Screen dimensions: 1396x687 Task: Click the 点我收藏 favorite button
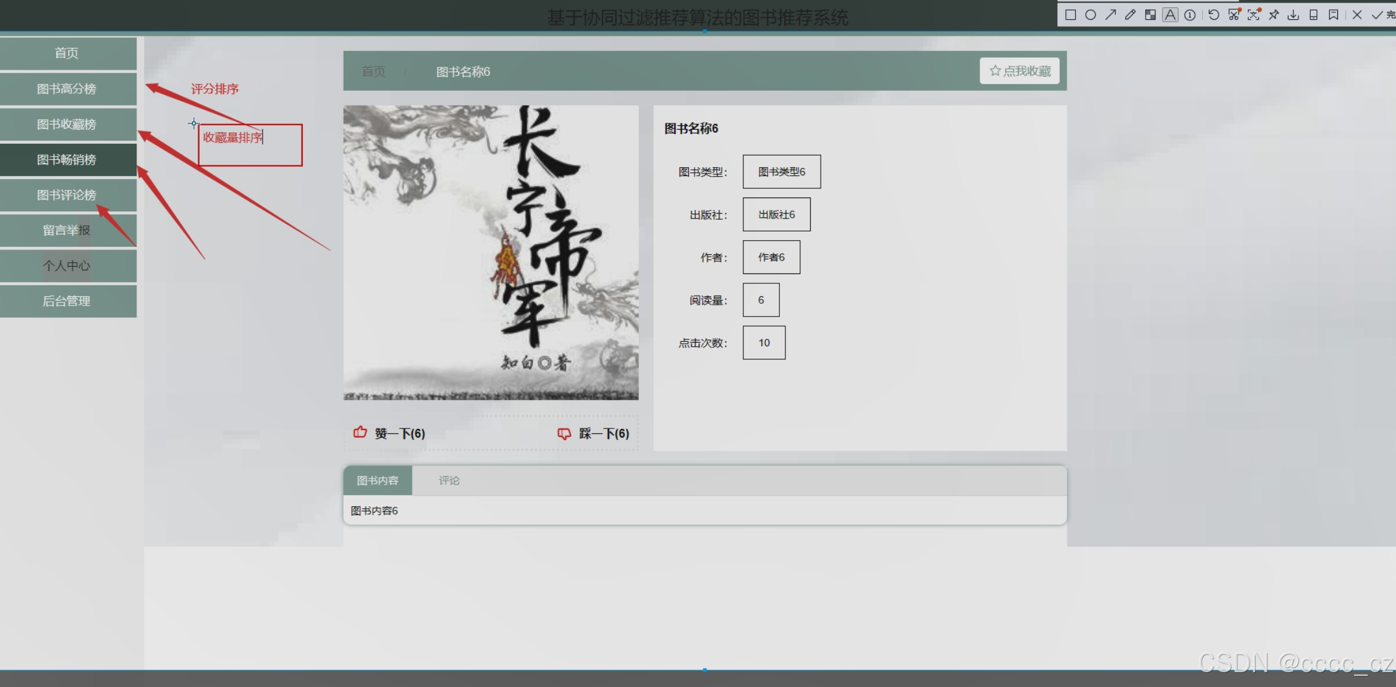(x=1020, y=71)
